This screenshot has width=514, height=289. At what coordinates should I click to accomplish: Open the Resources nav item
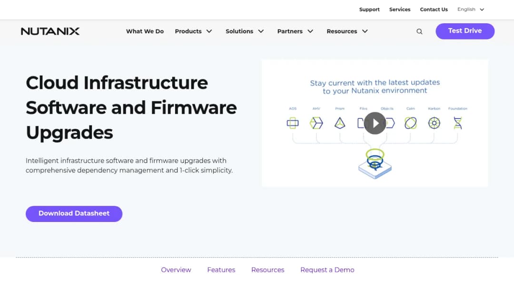(x=342, y=31)
